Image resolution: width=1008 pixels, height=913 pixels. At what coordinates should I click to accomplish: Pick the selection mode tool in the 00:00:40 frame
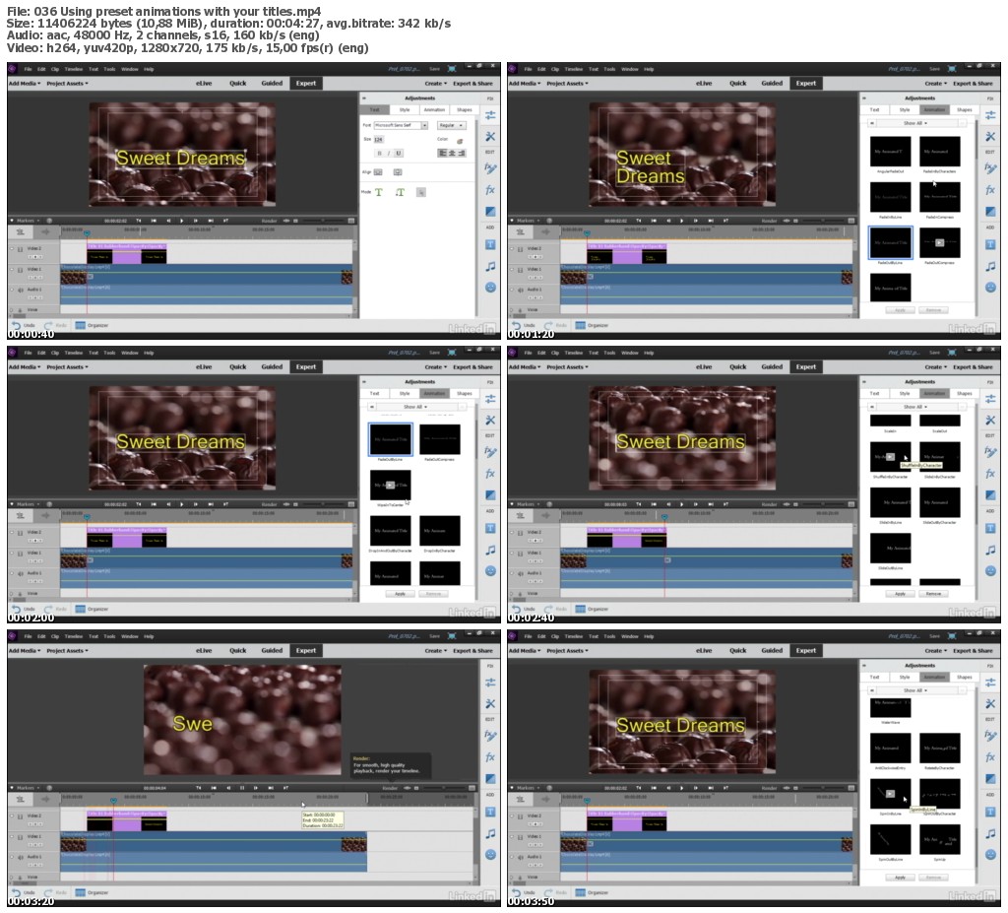pos(421,192)
